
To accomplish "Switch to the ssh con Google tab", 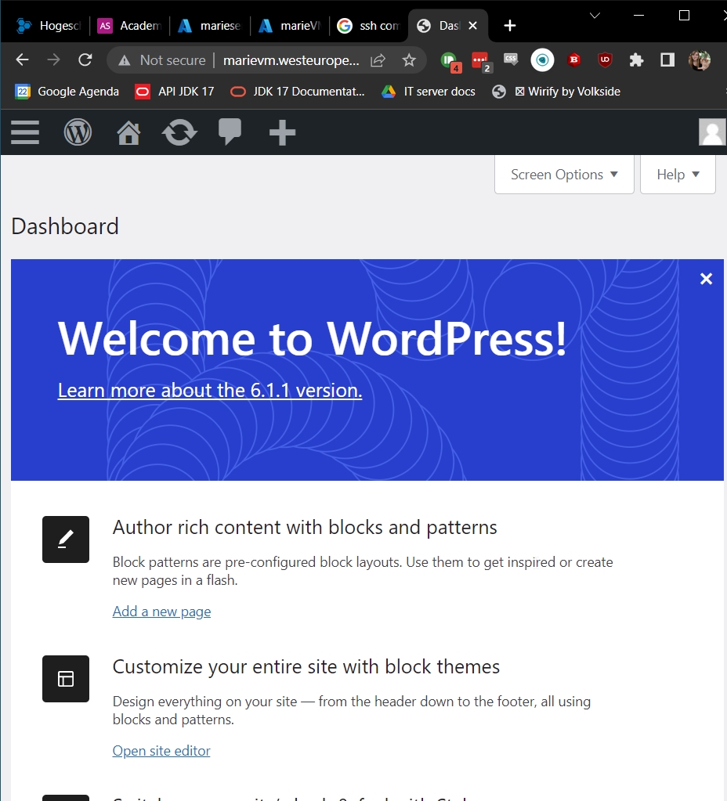I will click(x=369, y=26).
